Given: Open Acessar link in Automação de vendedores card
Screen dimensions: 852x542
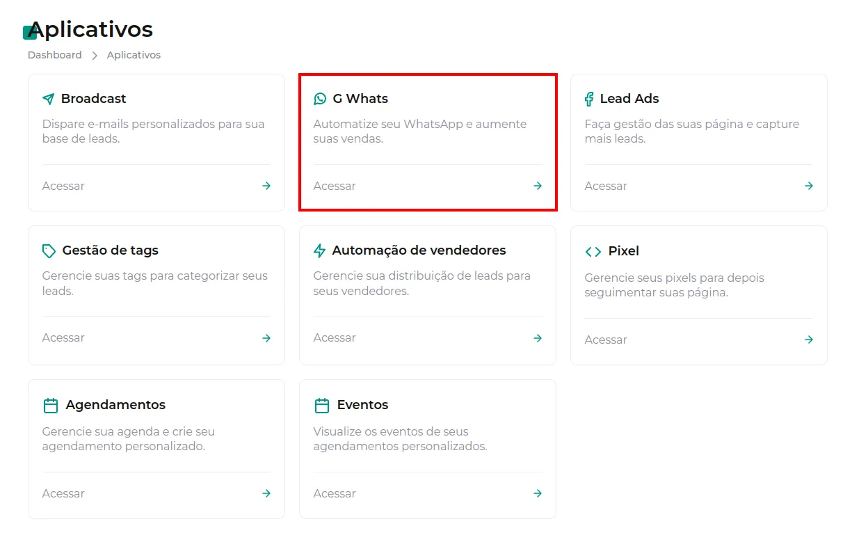Looking at the screenshot, I should (x=335, y=337).
